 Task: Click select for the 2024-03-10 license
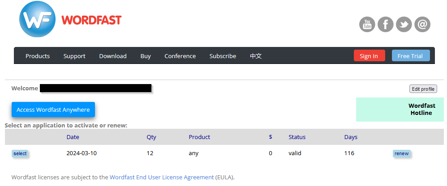[x=20, y=153]
